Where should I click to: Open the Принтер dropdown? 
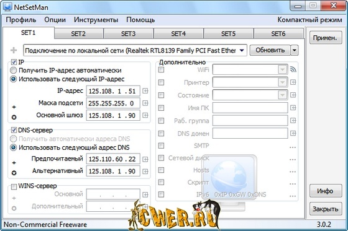[282, 82]
